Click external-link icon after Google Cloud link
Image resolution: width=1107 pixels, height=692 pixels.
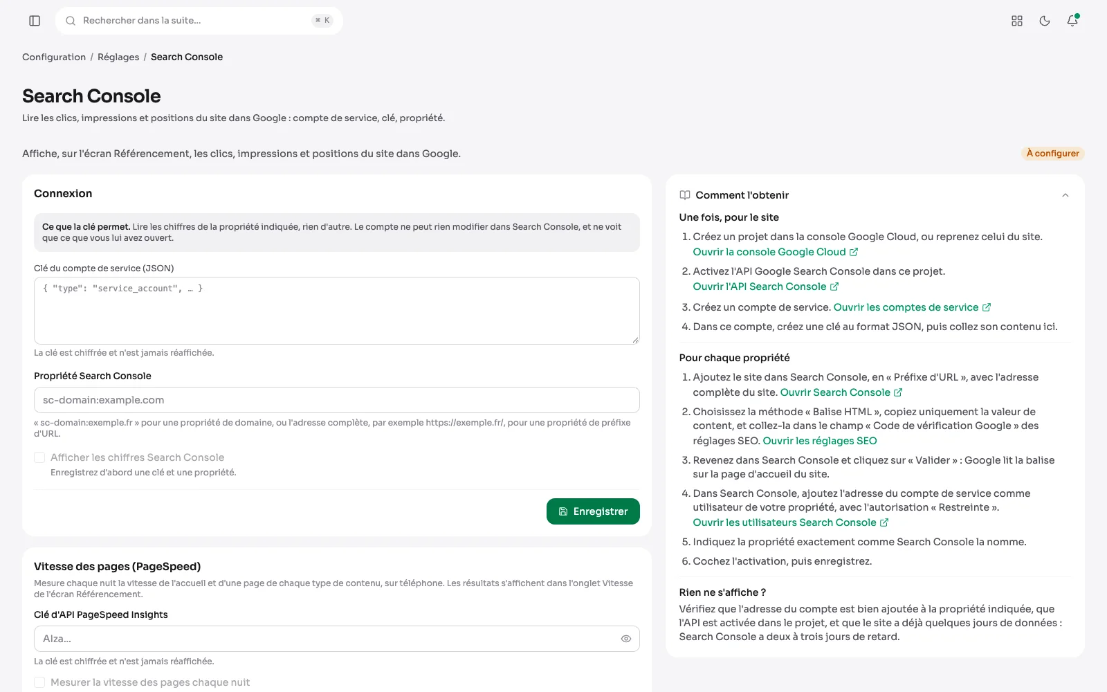pyautogui.click(x=854, y=252)
